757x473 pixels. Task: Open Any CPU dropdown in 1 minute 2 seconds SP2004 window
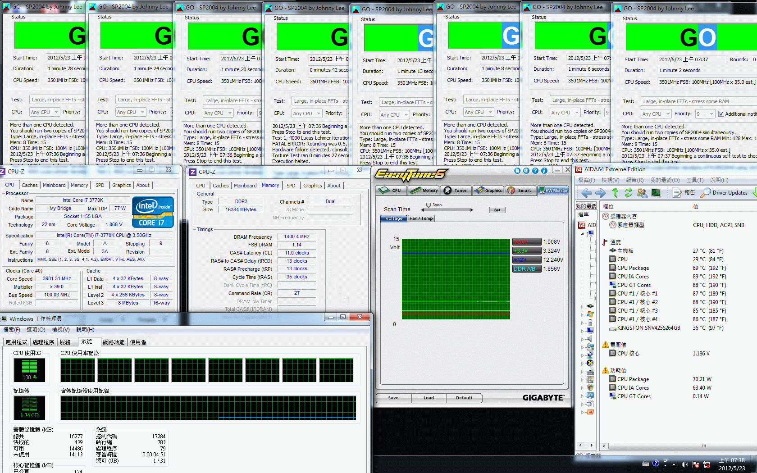[656, 114]
